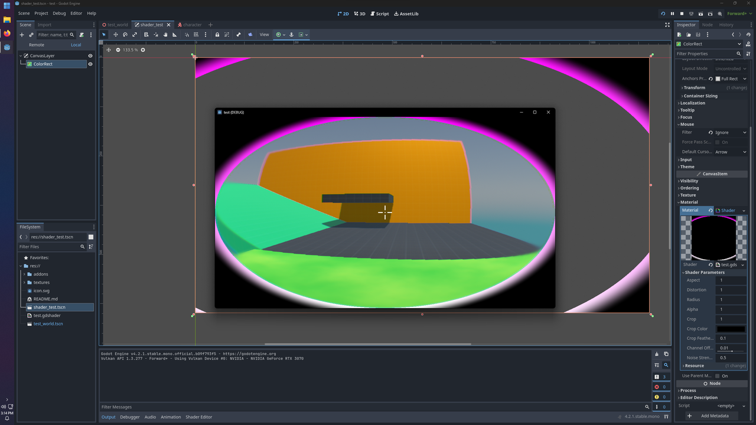This screenshot has width=756, height=425.
Task: Switch to the Script workspace
Action: 380,14
